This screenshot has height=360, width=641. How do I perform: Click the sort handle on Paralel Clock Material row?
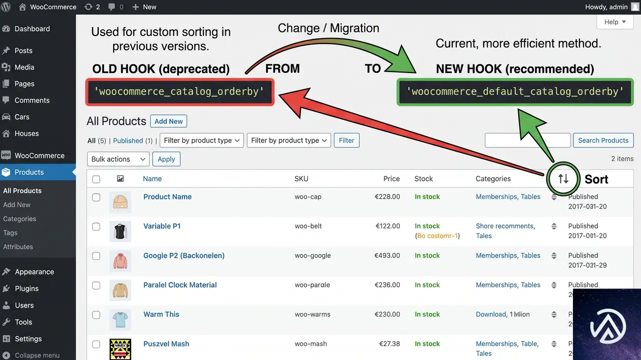point(554,285)
